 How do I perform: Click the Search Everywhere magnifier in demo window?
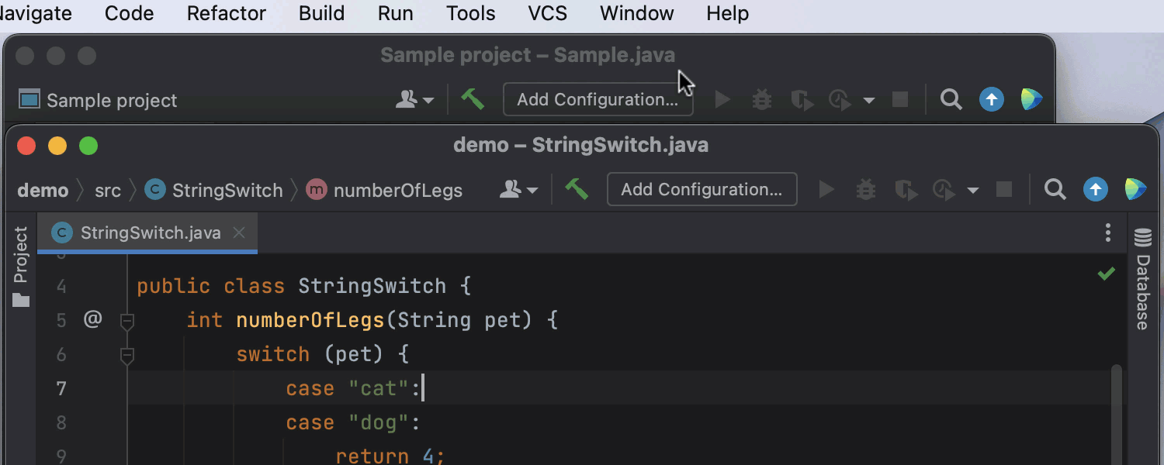click(x=1055, y=189)
